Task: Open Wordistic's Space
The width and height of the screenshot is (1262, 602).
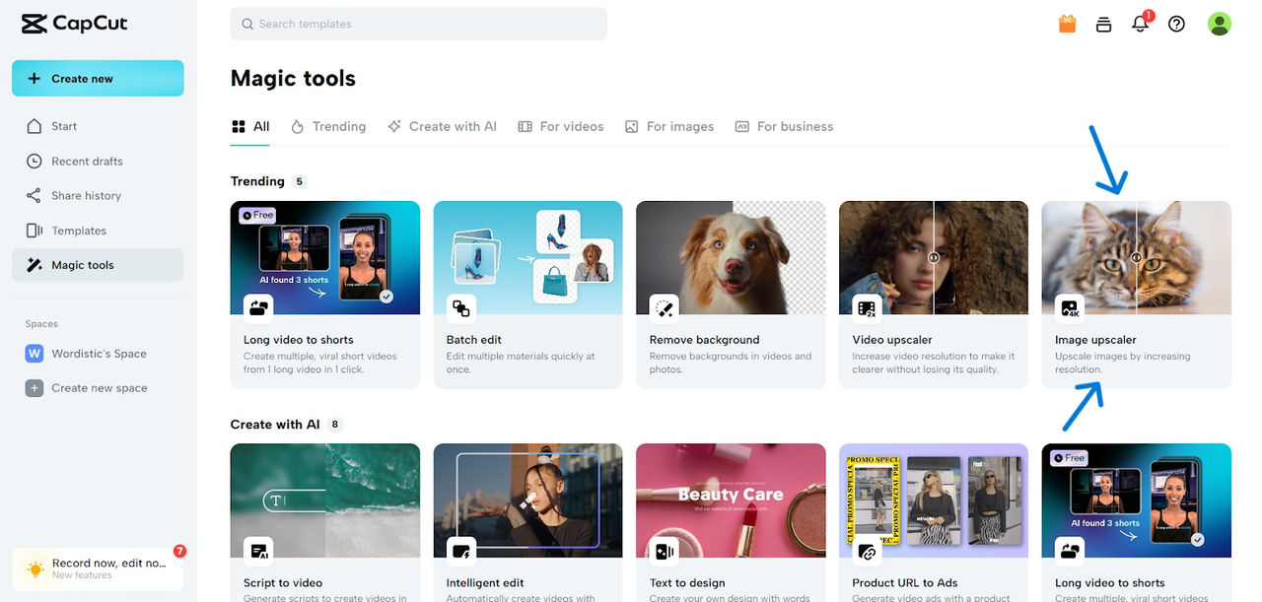Action: click(98, 354)
